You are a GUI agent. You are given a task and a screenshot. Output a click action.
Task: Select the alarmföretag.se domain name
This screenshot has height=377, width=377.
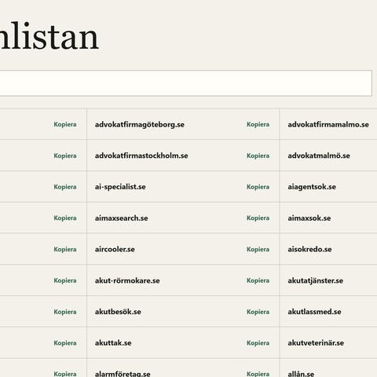(123, 374)
